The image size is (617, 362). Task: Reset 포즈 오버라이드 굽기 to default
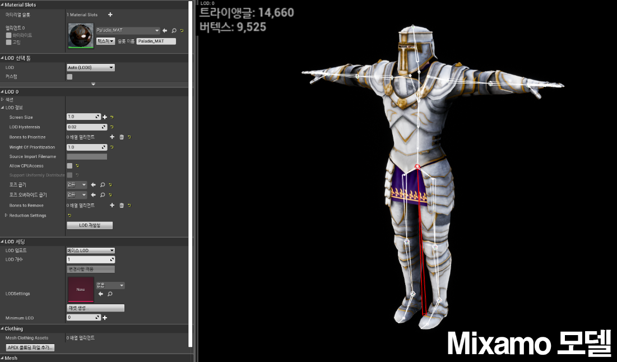(x=110, y=195)
